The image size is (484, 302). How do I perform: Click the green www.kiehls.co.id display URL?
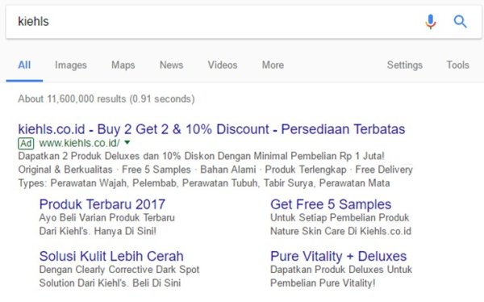[x=79, y=143]
